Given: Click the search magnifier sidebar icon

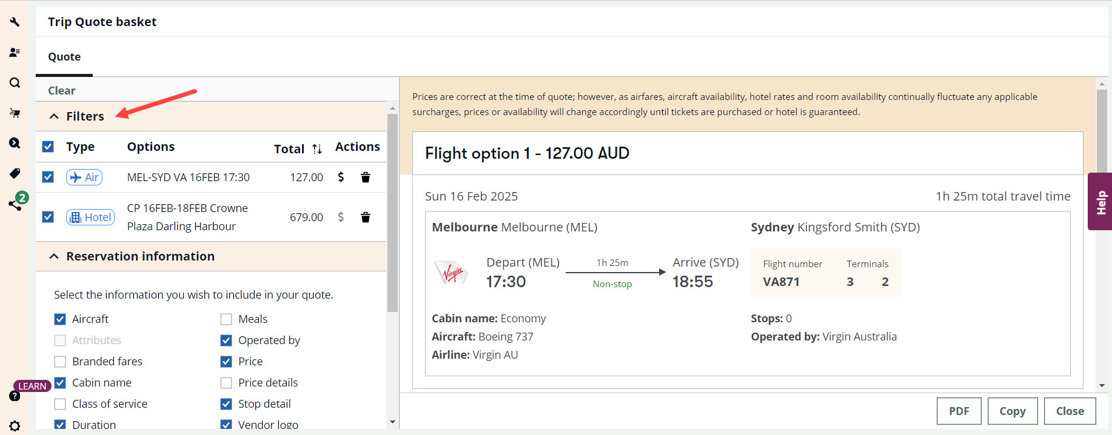Looking at the screenshot, I should [x=15, y=82].
